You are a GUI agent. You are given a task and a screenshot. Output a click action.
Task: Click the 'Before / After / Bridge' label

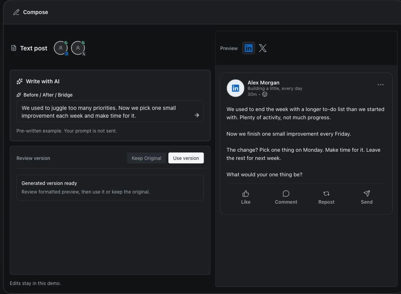point(48,95)
